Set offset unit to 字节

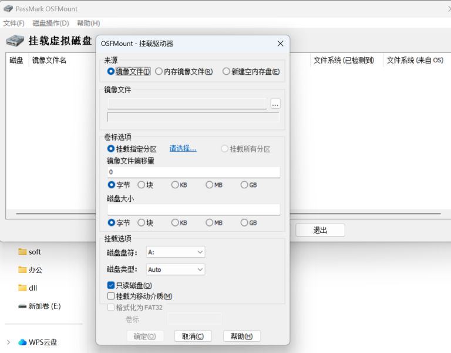point(112,185)
